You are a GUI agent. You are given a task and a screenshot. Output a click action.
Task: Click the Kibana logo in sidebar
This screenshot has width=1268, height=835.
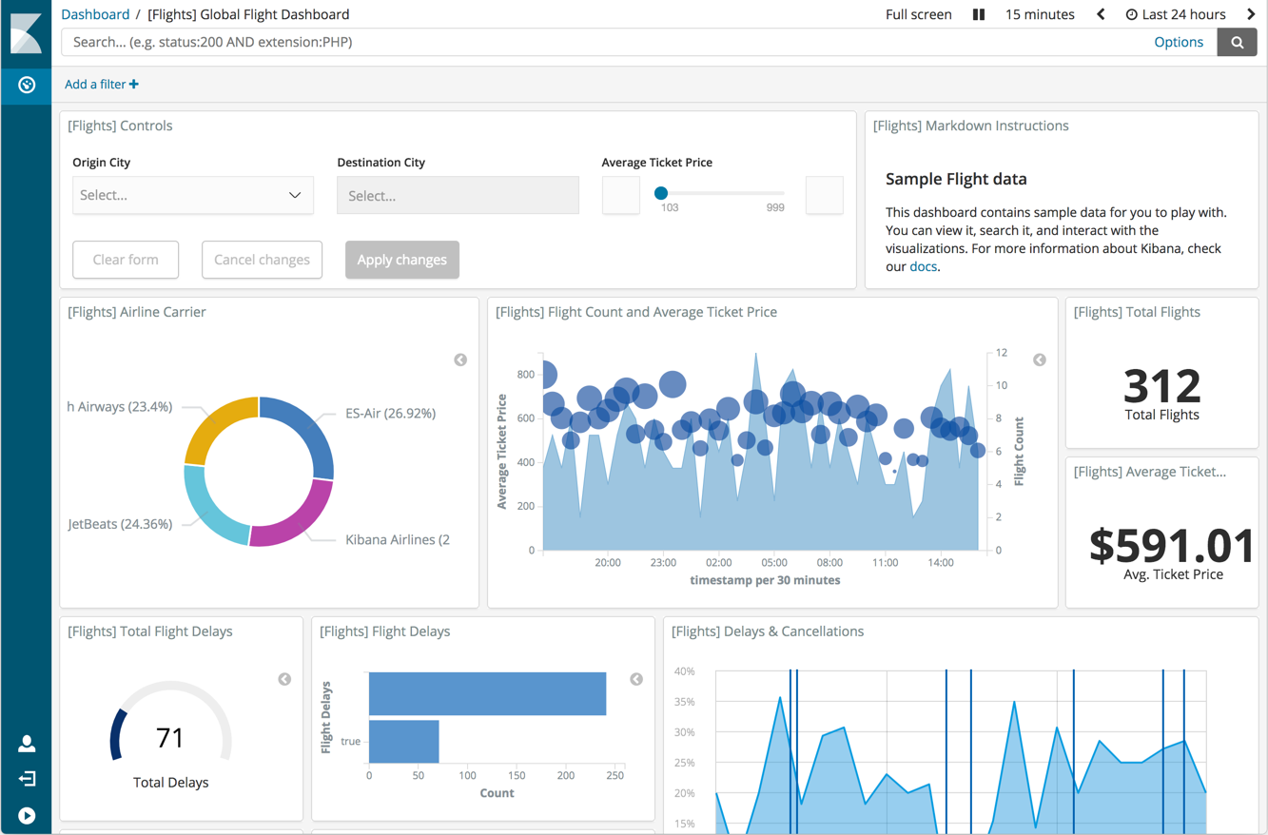pyautogui.click(x=26, y=33)
